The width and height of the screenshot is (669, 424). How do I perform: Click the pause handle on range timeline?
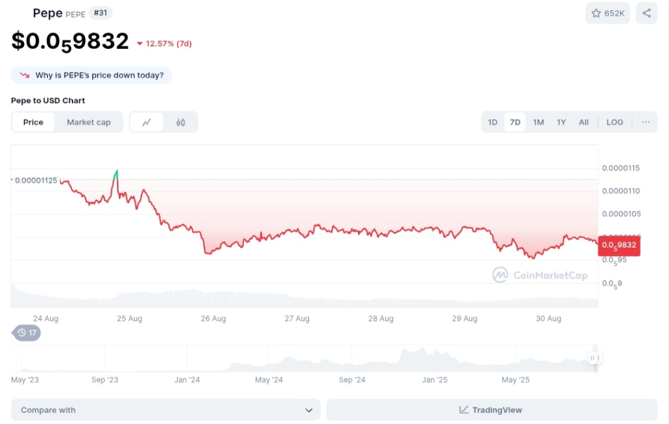click(594, 358)
